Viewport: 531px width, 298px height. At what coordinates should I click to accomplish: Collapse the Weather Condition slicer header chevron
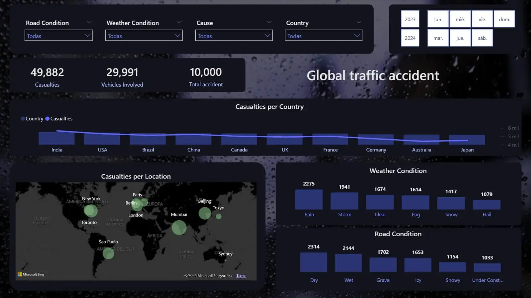coord(179,22)
